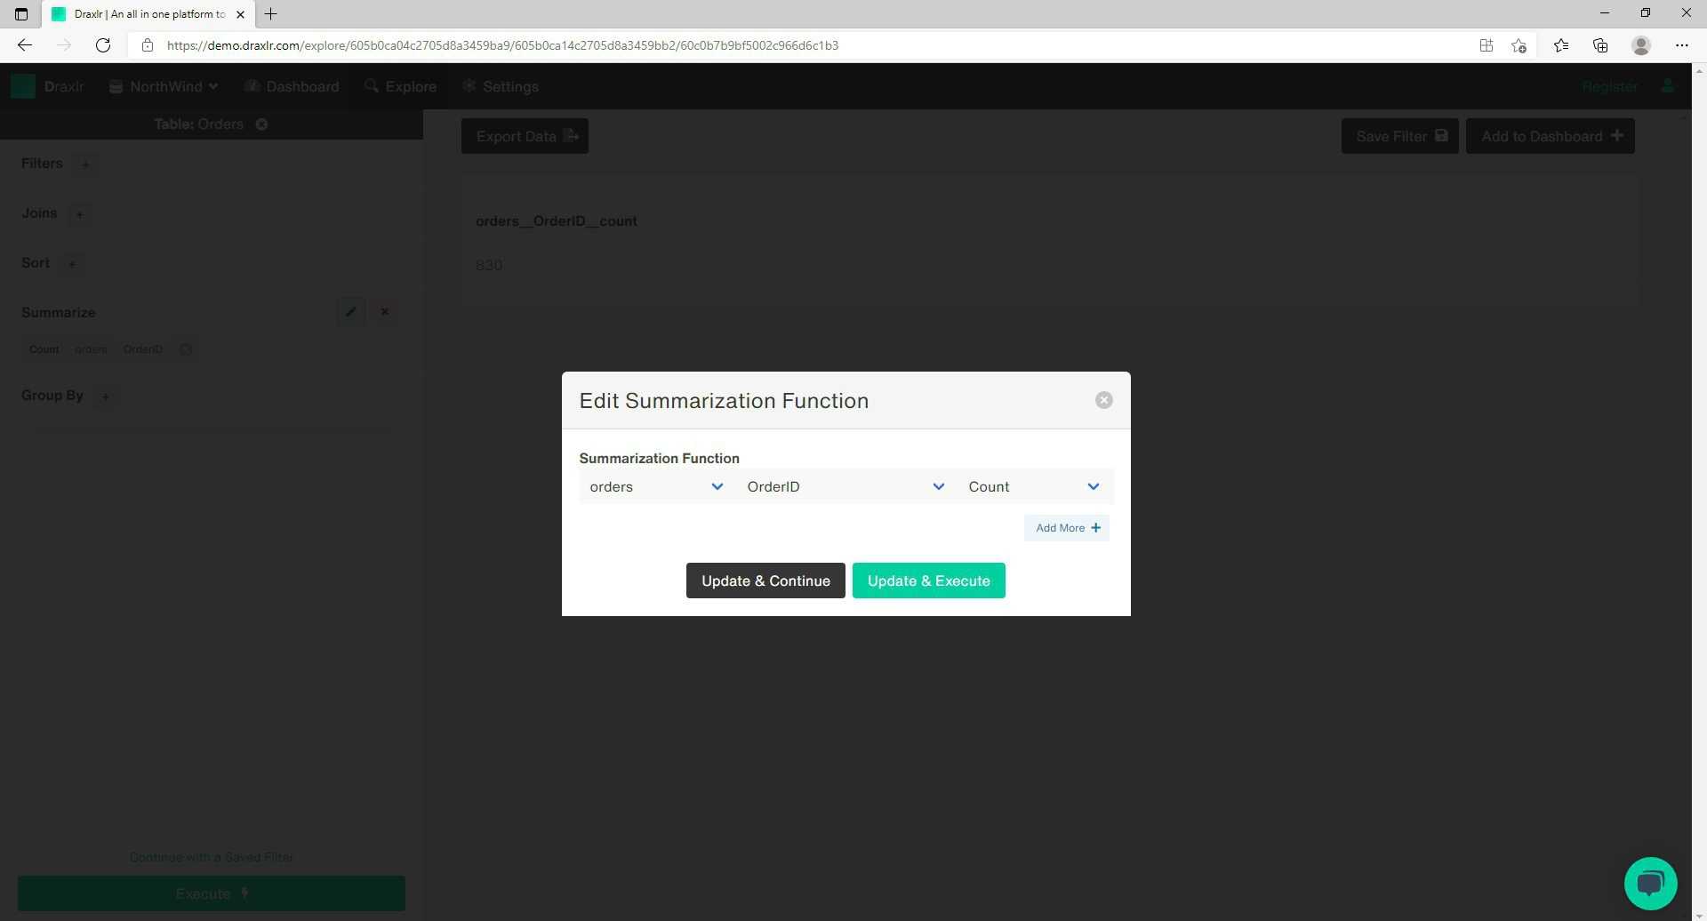Remove the Count orders OrderID chip
The image size is (1707, 921).
tap(186, 349)
